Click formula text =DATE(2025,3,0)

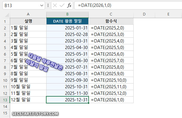pyautogui.click(x=107, y=34)
